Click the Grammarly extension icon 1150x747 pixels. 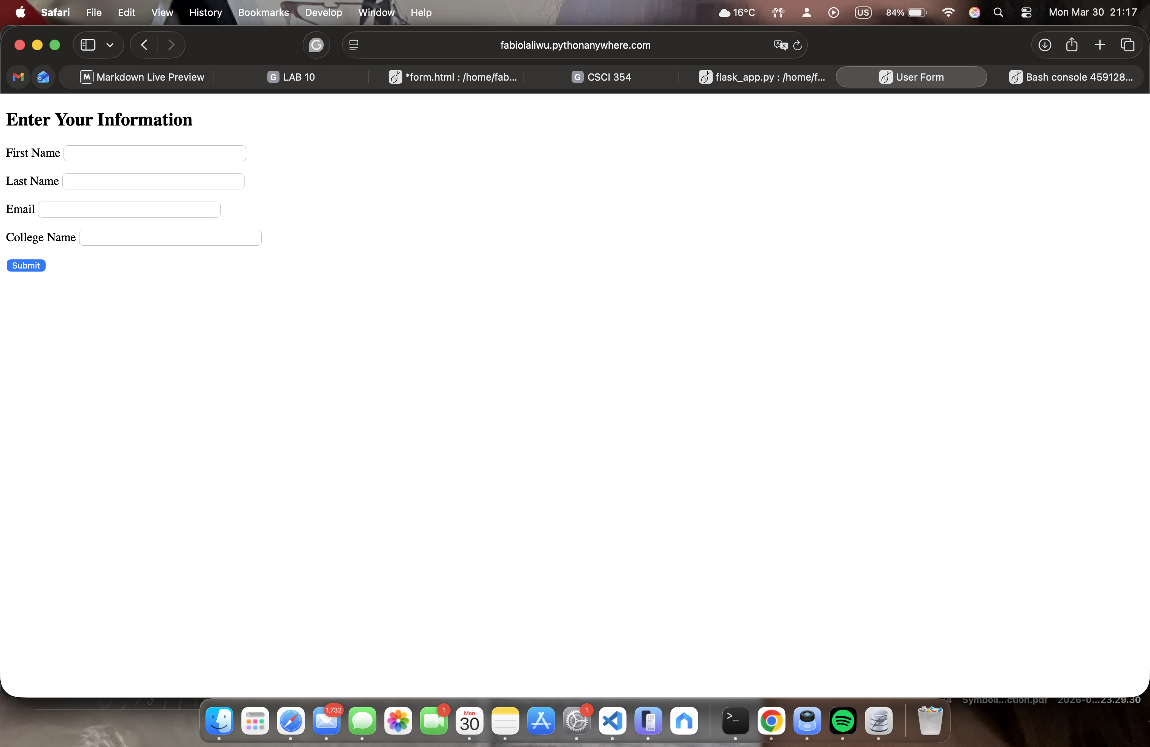pyautogui.click(x=316, y=45)
